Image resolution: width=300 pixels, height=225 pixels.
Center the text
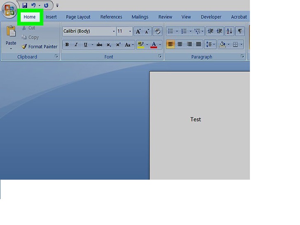coord(180,45)
